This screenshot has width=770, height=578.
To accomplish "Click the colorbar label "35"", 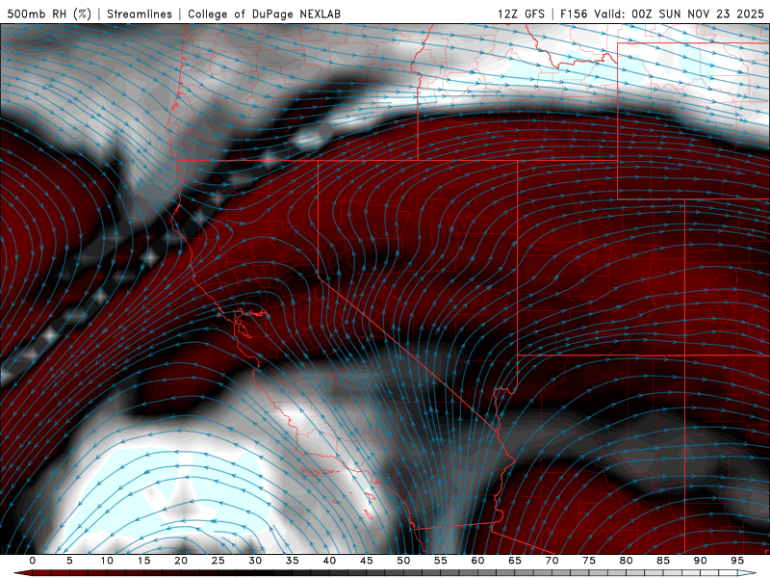I will [293, 561].
